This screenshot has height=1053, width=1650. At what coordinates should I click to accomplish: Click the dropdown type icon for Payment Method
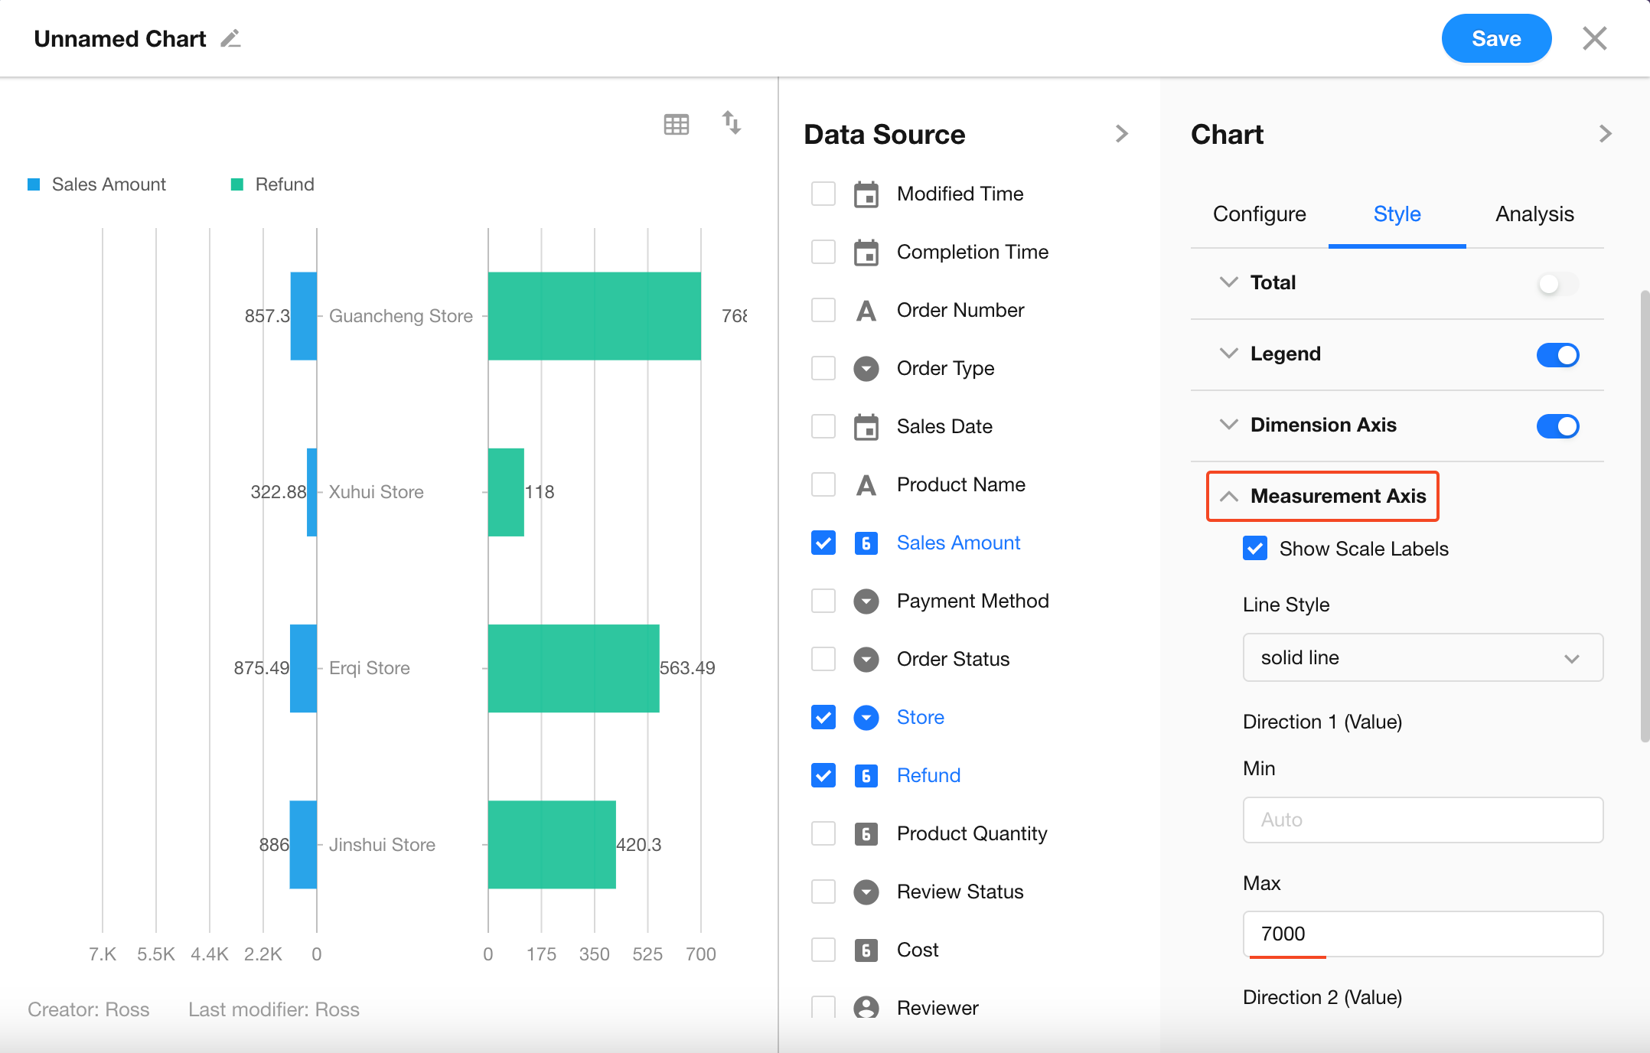(x=866, y=601)
